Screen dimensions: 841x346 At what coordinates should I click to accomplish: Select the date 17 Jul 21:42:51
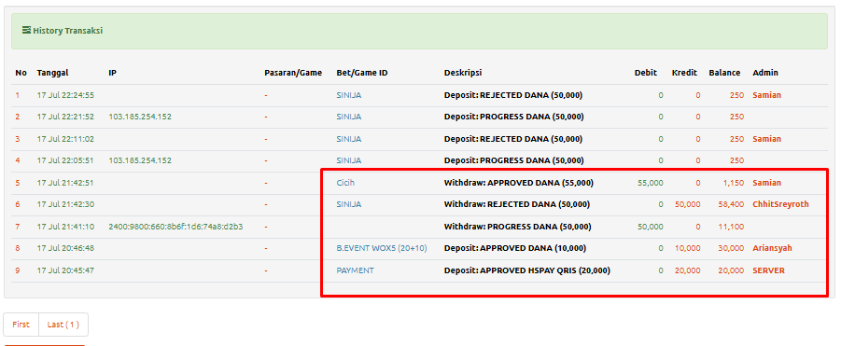click(65, 183)
